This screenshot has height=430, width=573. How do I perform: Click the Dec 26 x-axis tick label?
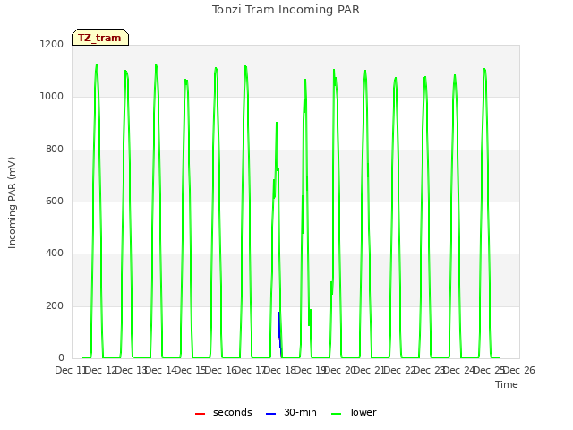(519, 370)
